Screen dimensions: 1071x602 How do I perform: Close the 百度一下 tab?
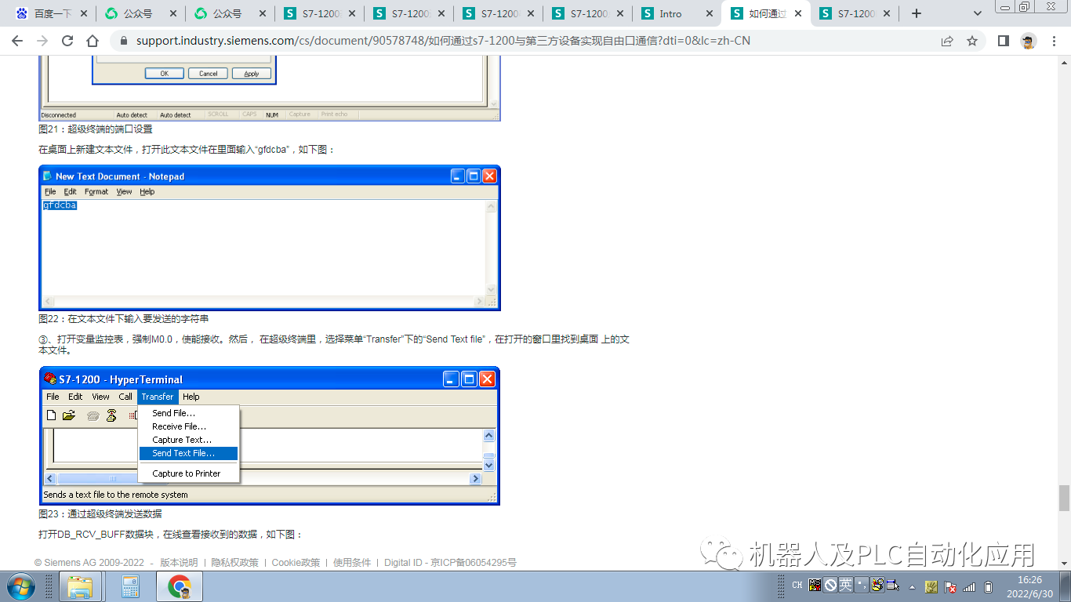tap(83, 13)
